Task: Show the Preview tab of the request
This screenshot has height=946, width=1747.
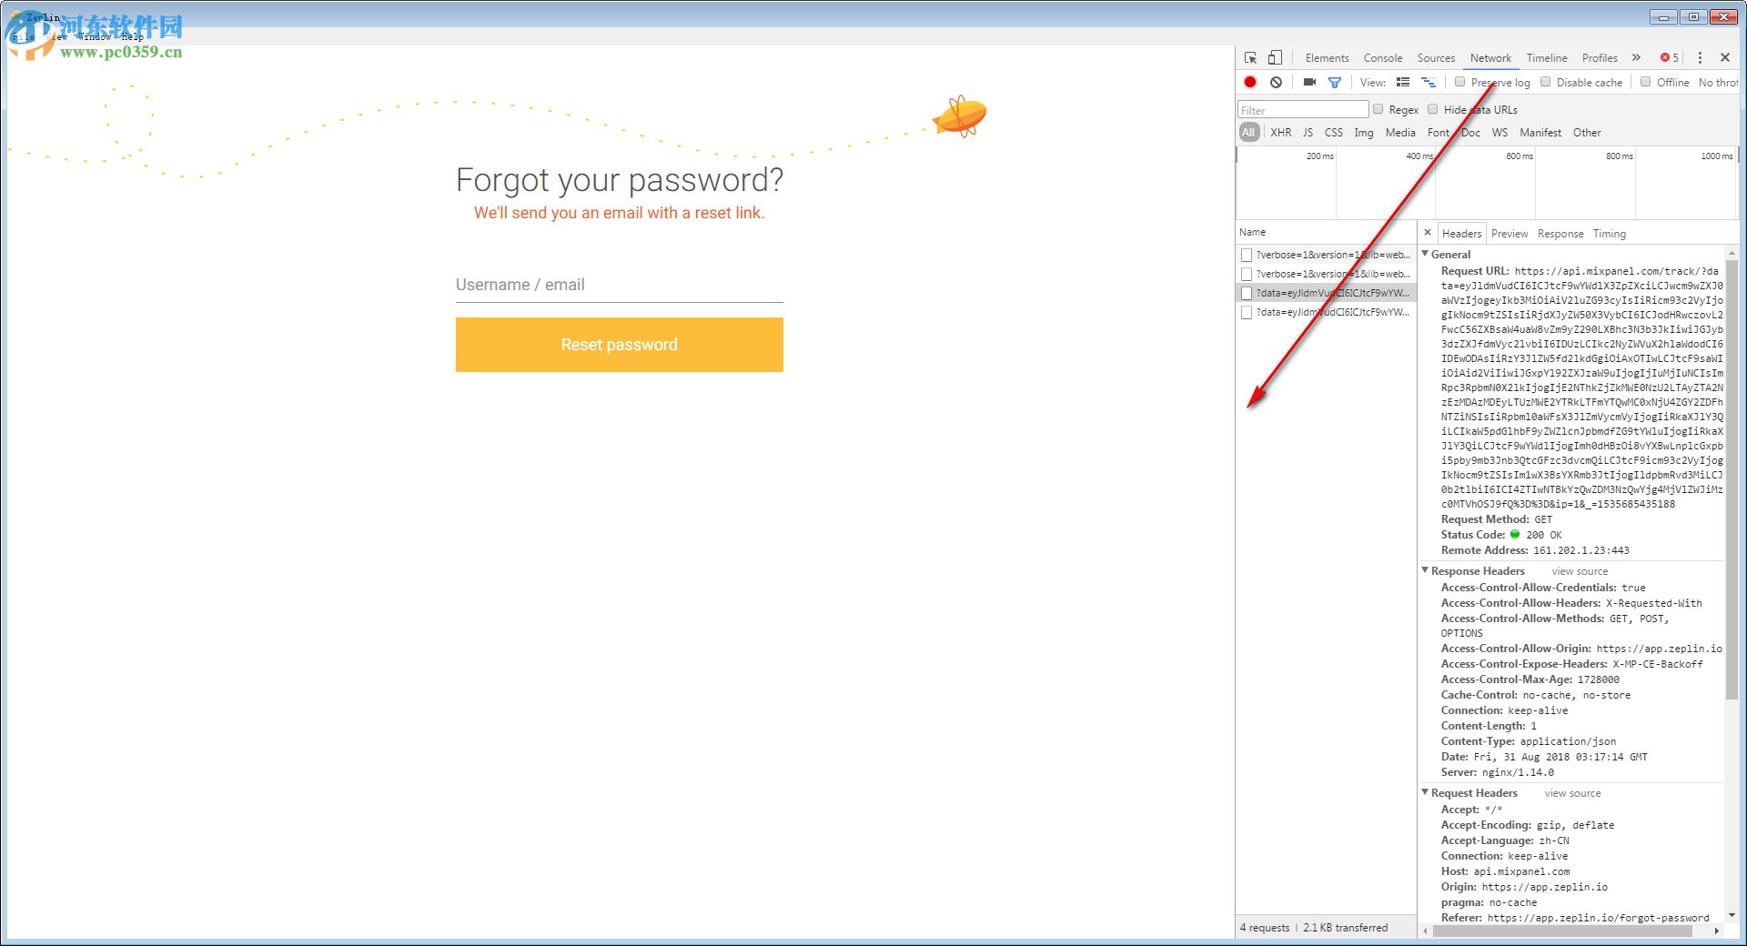Action: [1510, 234]
